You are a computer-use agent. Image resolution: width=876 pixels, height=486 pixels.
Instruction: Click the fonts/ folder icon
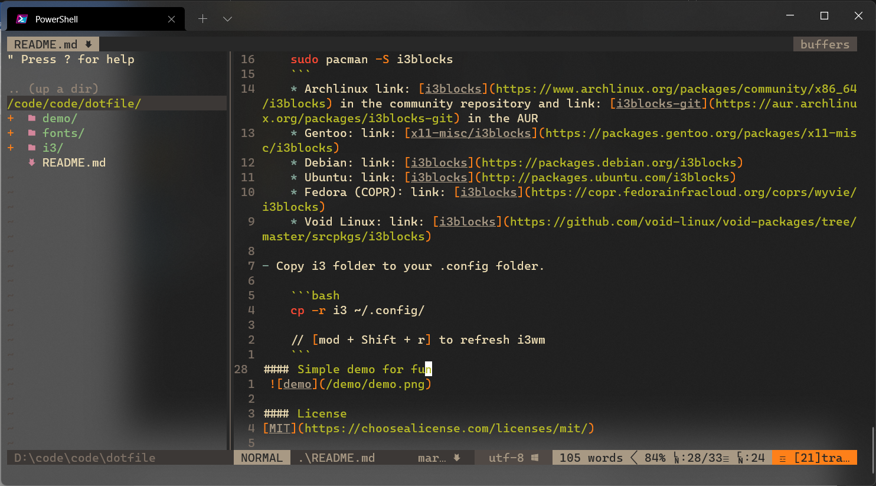32,133
